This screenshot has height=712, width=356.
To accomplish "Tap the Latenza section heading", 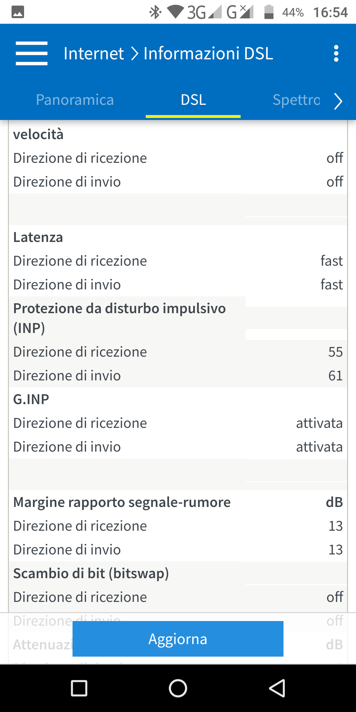I will pyautogui.click(x=38, y=237).
